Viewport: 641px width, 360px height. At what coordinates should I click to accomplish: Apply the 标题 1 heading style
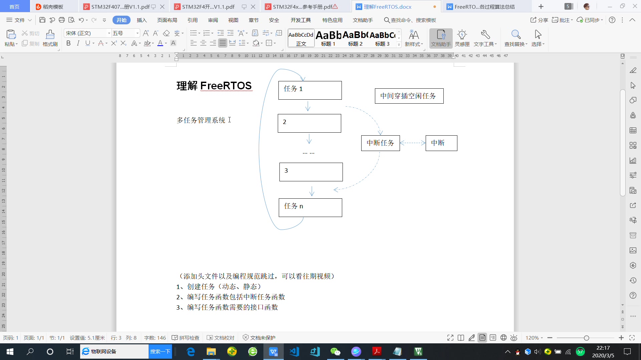[x=328, y=38]
